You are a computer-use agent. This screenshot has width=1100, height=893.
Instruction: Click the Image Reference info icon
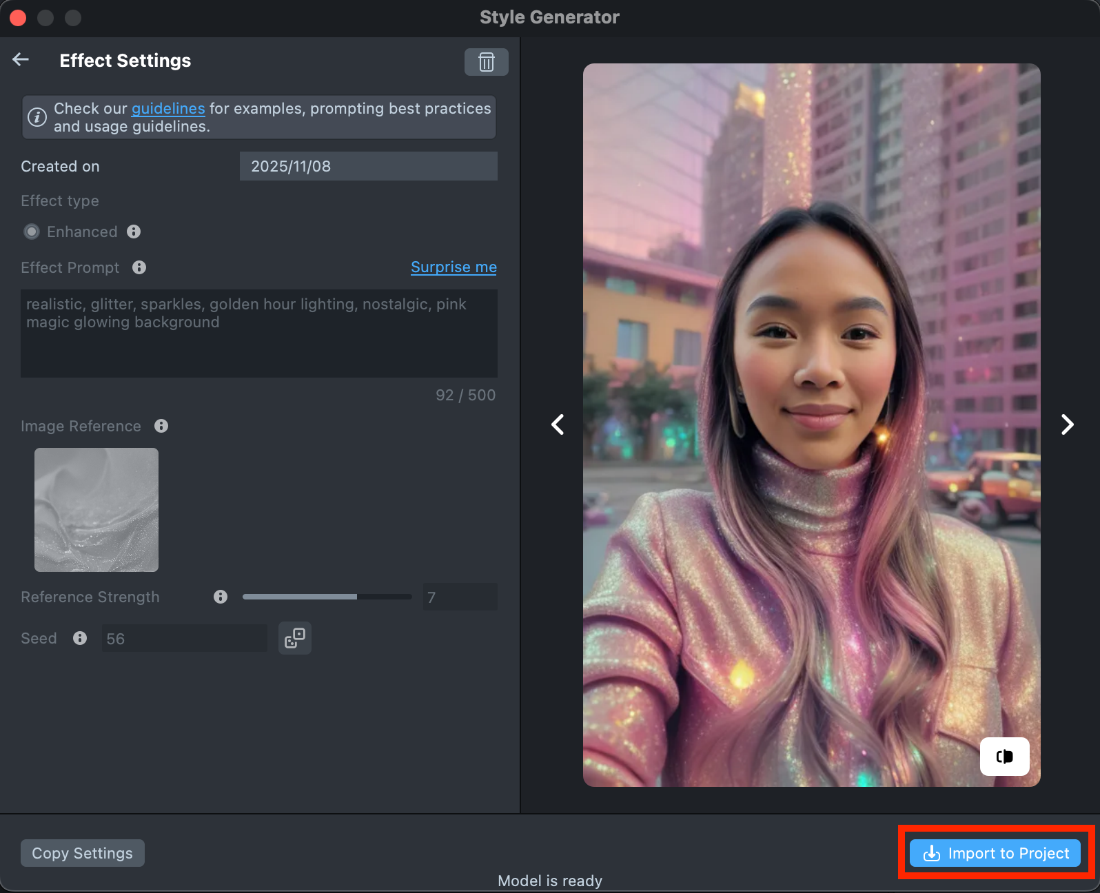click(x=161, y=426)
